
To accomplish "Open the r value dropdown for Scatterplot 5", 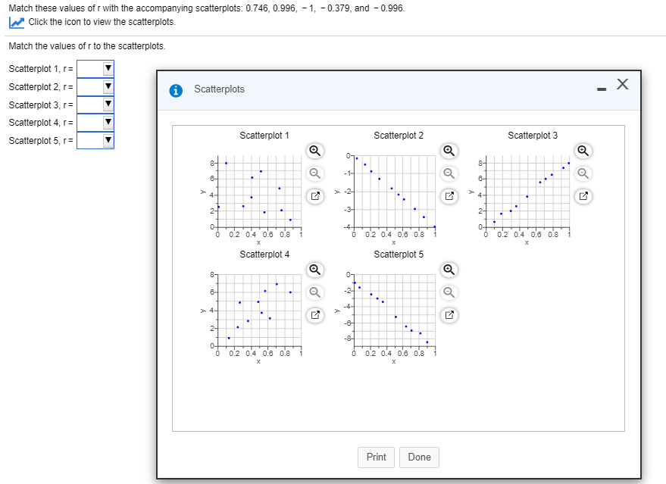I will pyautogui.click(x=108, y=140).
